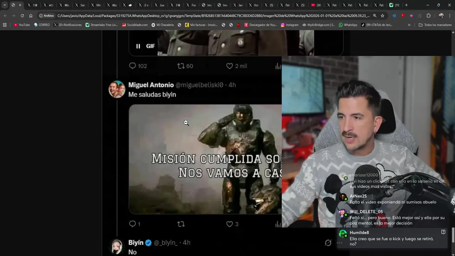Open a new browser tab
The width and height of the screenshot is (455, 256).
(x=406, y=5)
